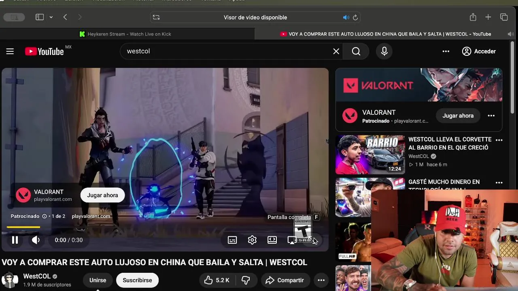The width and height of the screenshot is (518, 291).
Task: Click Jugar ahora on video overlay
Action: pos(102,195)
